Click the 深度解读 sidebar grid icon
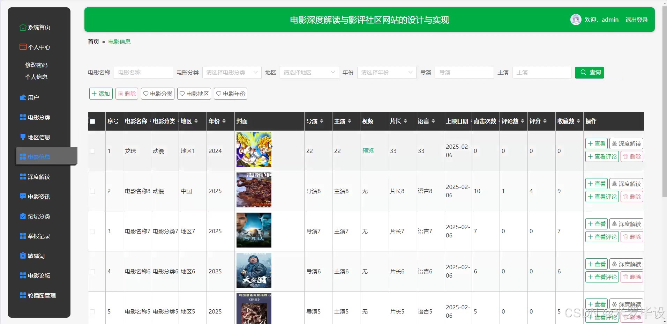 [23, 177]
